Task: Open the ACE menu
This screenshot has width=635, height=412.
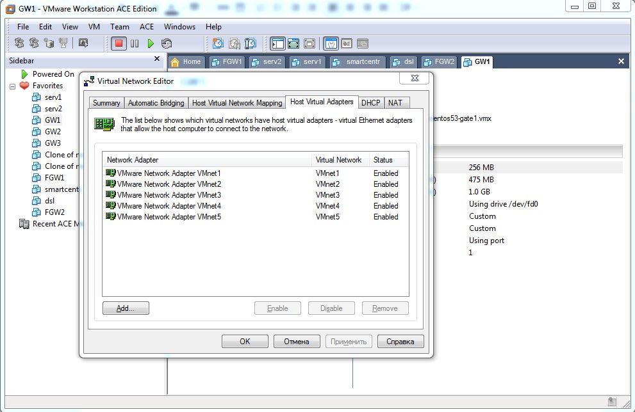Action: (147, 27)
